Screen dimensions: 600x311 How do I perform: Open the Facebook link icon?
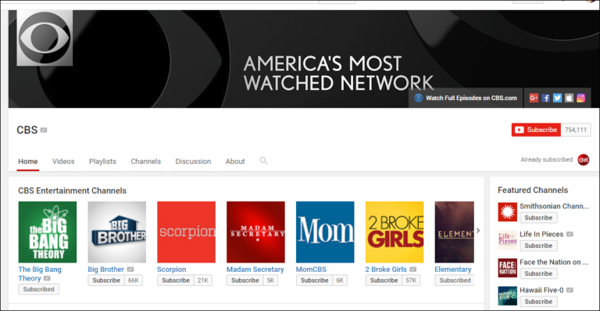[x=545, y=98]
